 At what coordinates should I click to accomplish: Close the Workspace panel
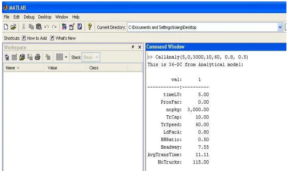pyautogui.click(x=140, y=47)
